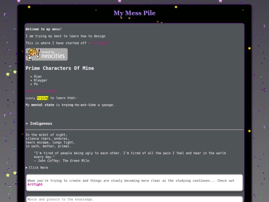Click the highlighted word trying
Viewport: 269px width, 202px height.
point(42,98)
